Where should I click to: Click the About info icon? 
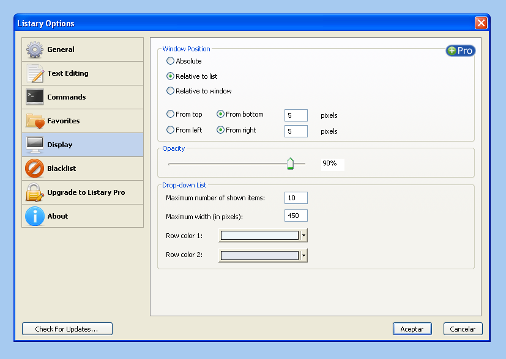point(35,216)
